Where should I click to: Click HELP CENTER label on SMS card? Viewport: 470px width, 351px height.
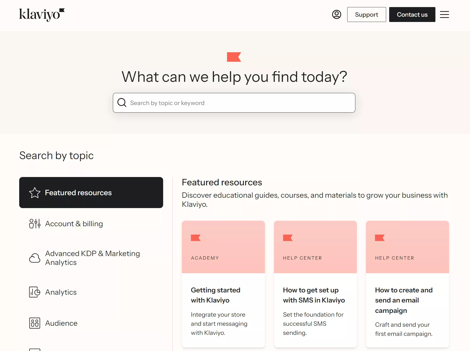coord(302,258)
